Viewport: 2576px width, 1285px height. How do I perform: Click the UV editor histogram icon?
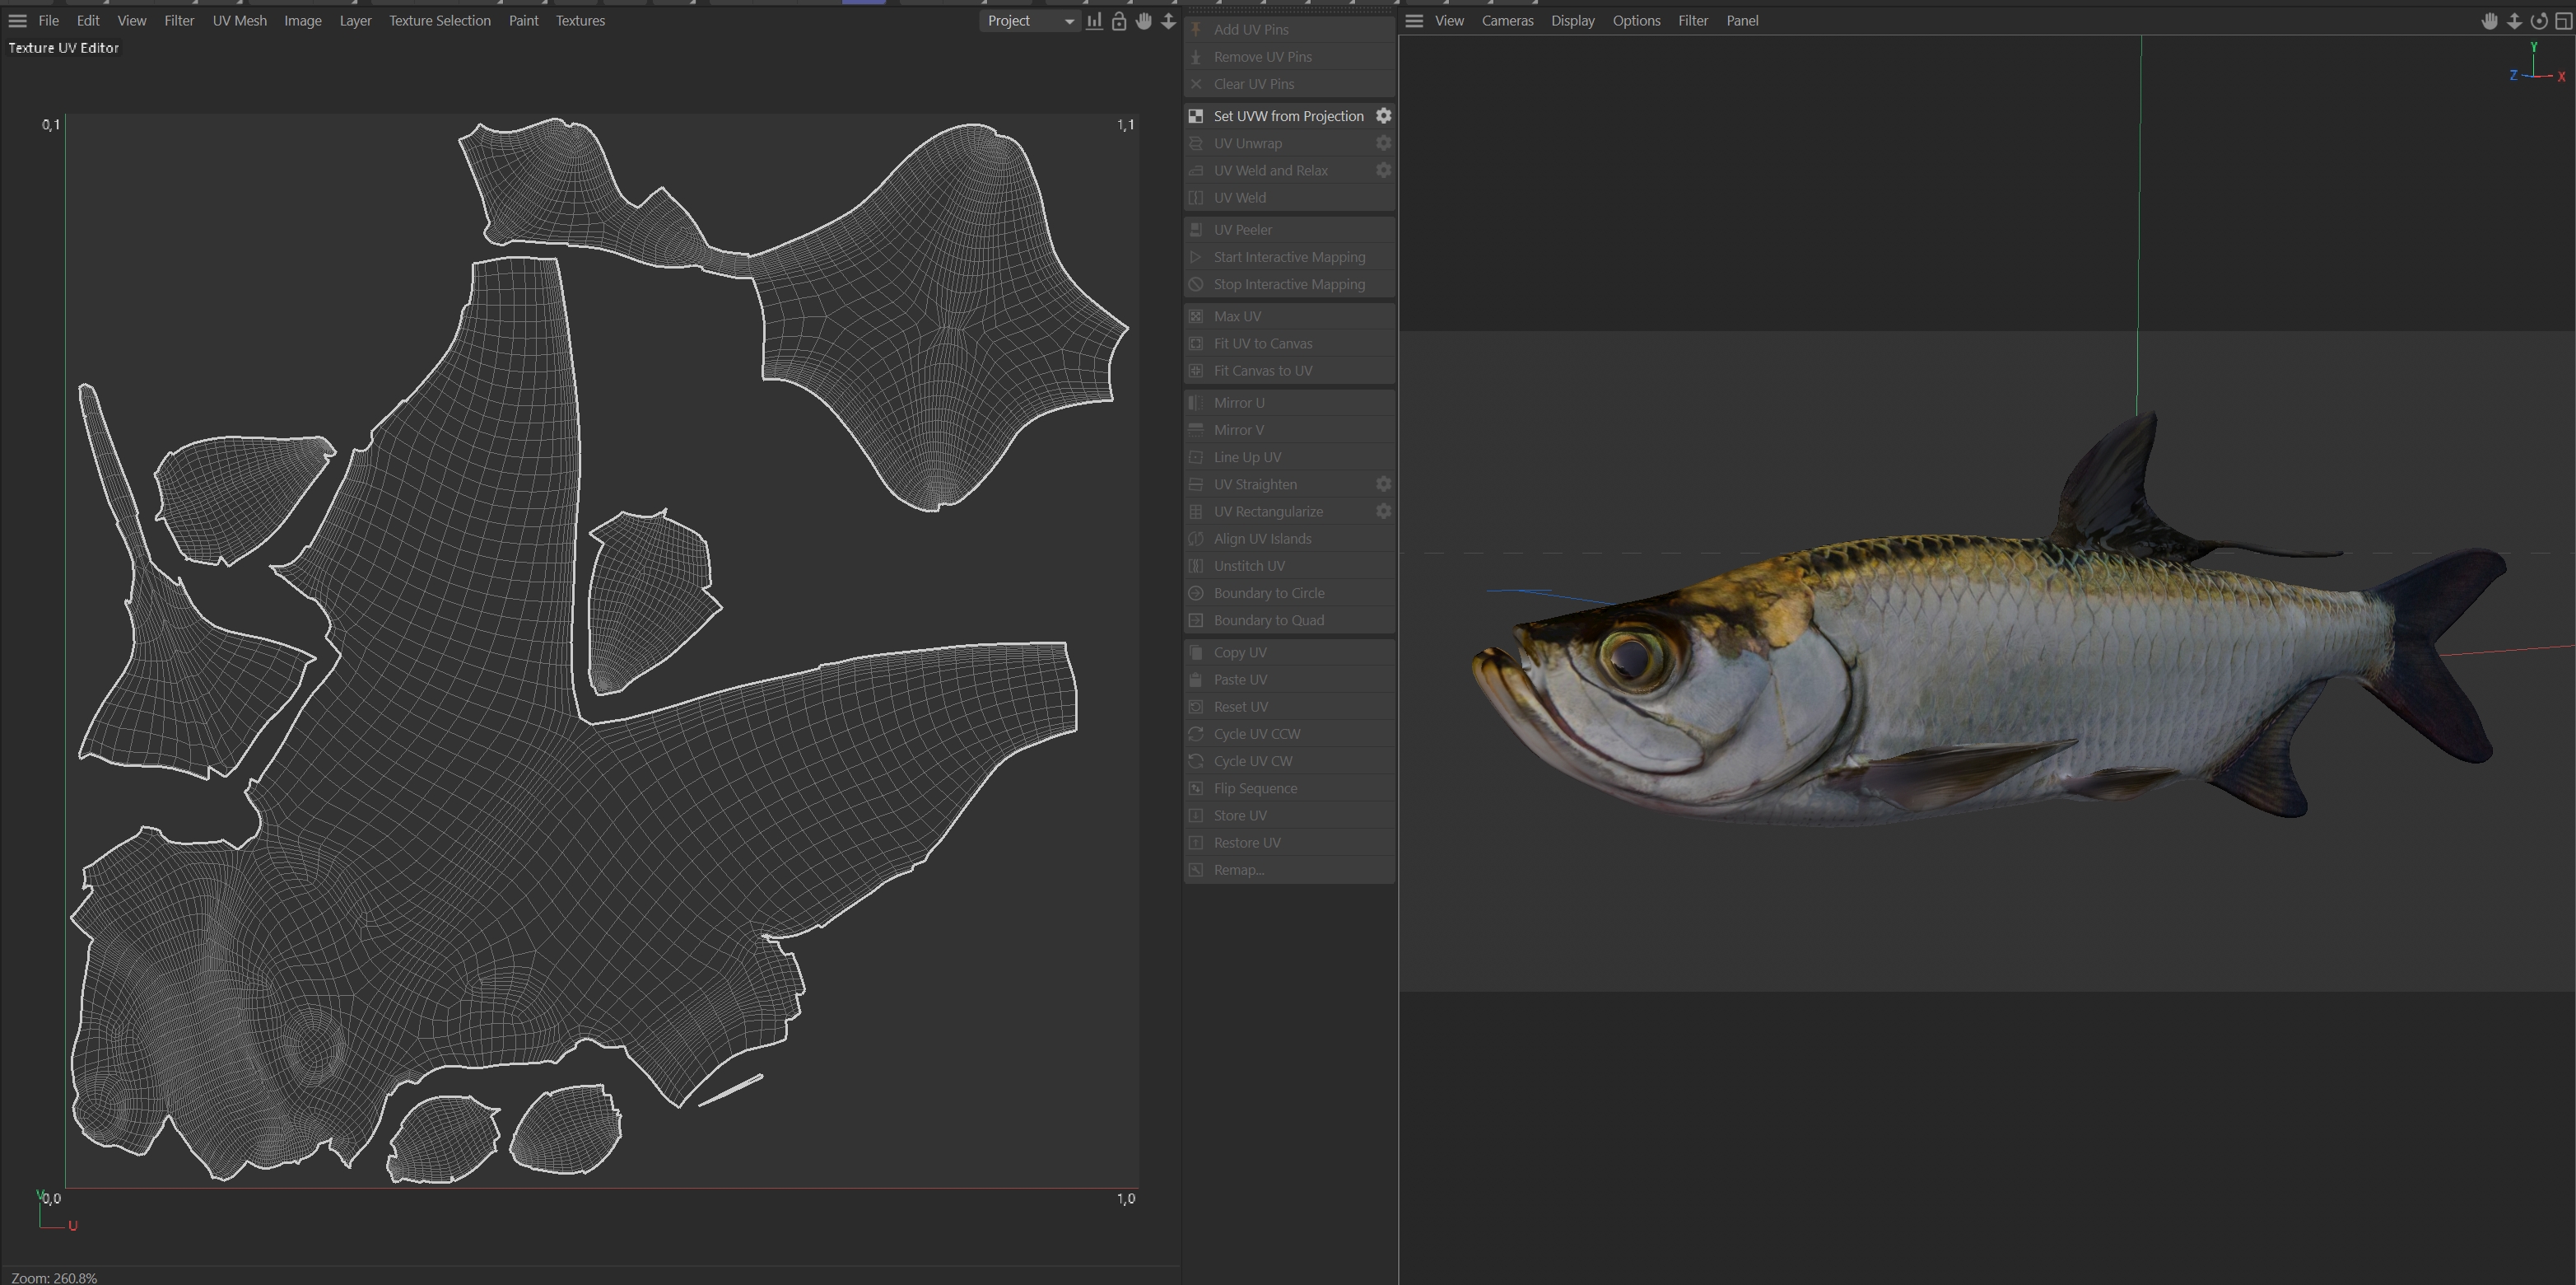(x=1095, y=21)
